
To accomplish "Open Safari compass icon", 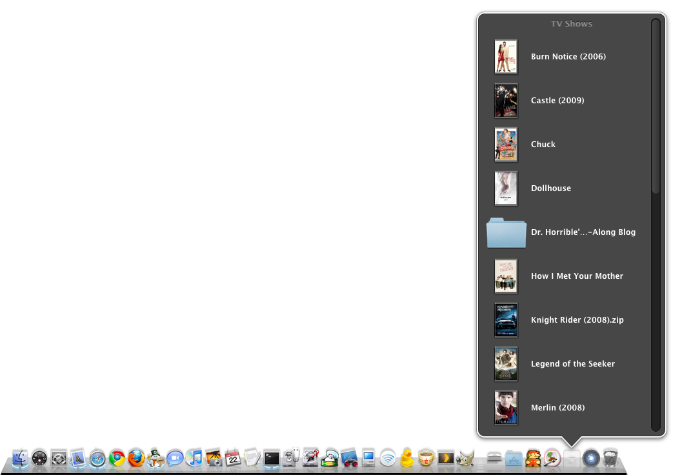I will point(97,458).
